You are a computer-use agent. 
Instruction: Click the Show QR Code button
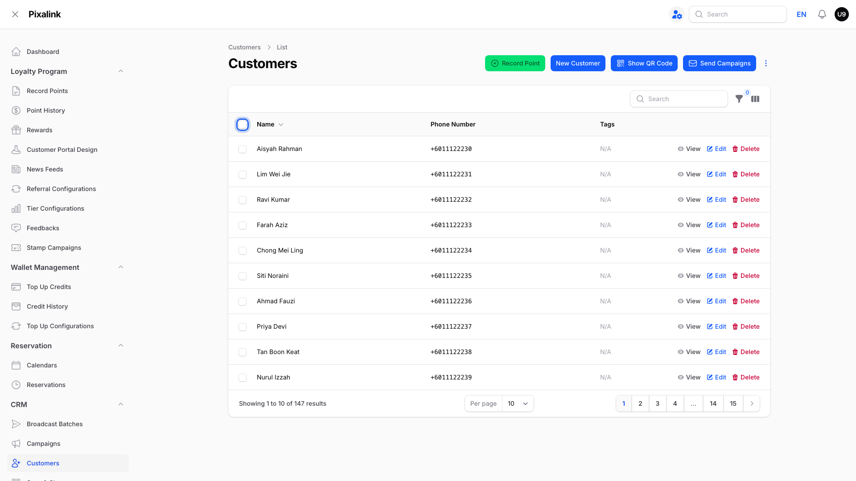click(x=644, y=63)
